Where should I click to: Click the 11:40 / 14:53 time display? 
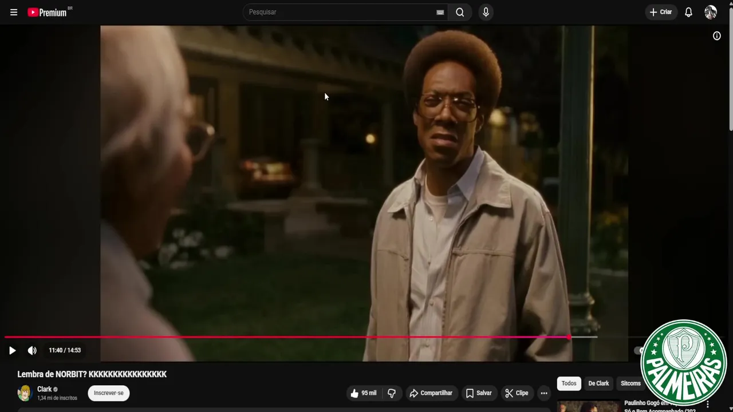65,350
